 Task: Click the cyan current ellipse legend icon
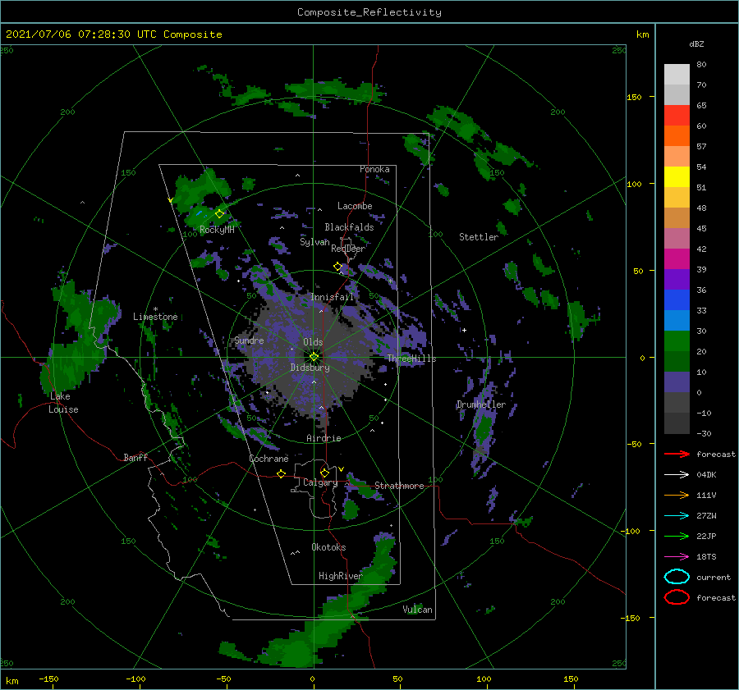(677, 577)
